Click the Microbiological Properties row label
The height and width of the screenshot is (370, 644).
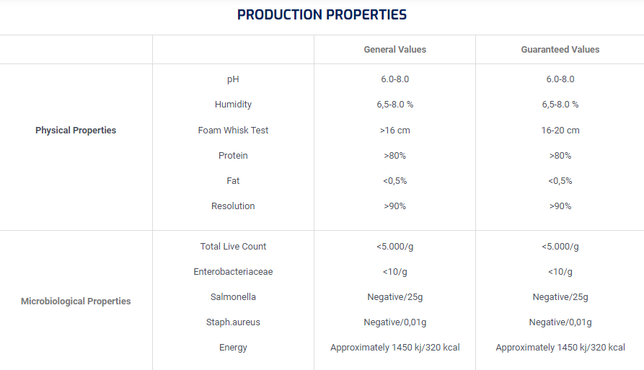point(76,301)
